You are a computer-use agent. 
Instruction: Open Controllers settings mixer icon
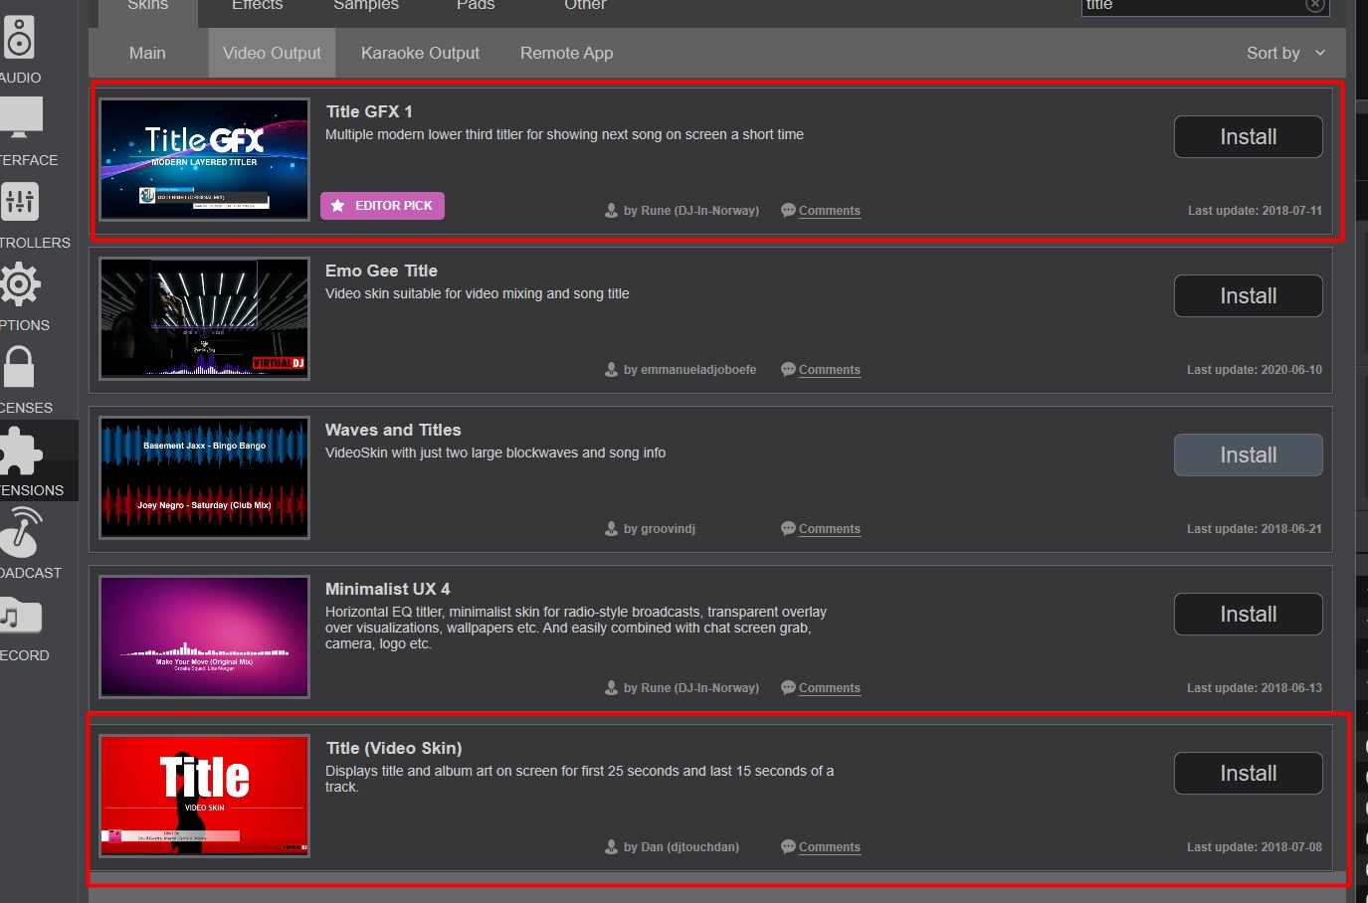20,202
